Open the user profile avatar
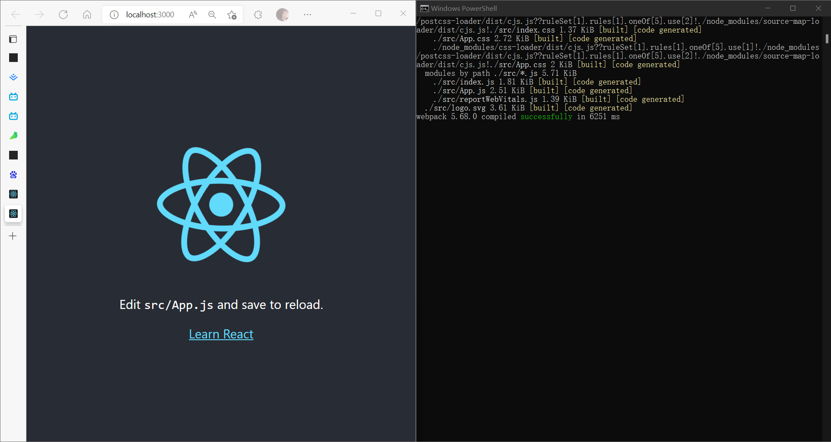 [282, 15]
